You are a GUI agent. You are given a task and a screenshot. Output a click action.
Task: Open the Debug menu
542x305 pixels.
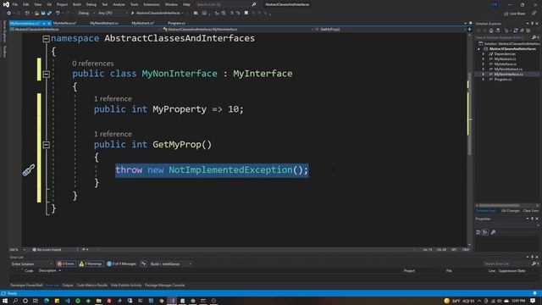[x=91, y=4]
